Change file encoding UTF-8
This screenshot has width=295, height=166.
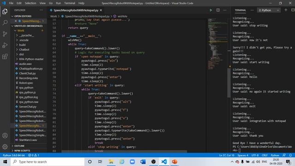coord(255,155)
